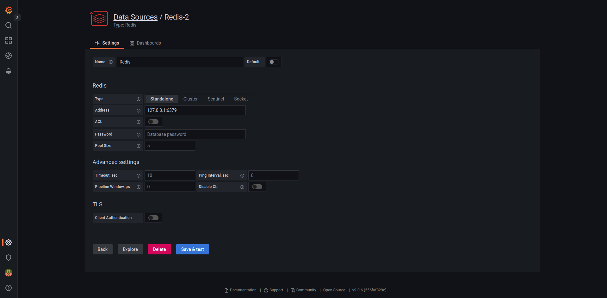Focus the Database password field

[195, 134]
